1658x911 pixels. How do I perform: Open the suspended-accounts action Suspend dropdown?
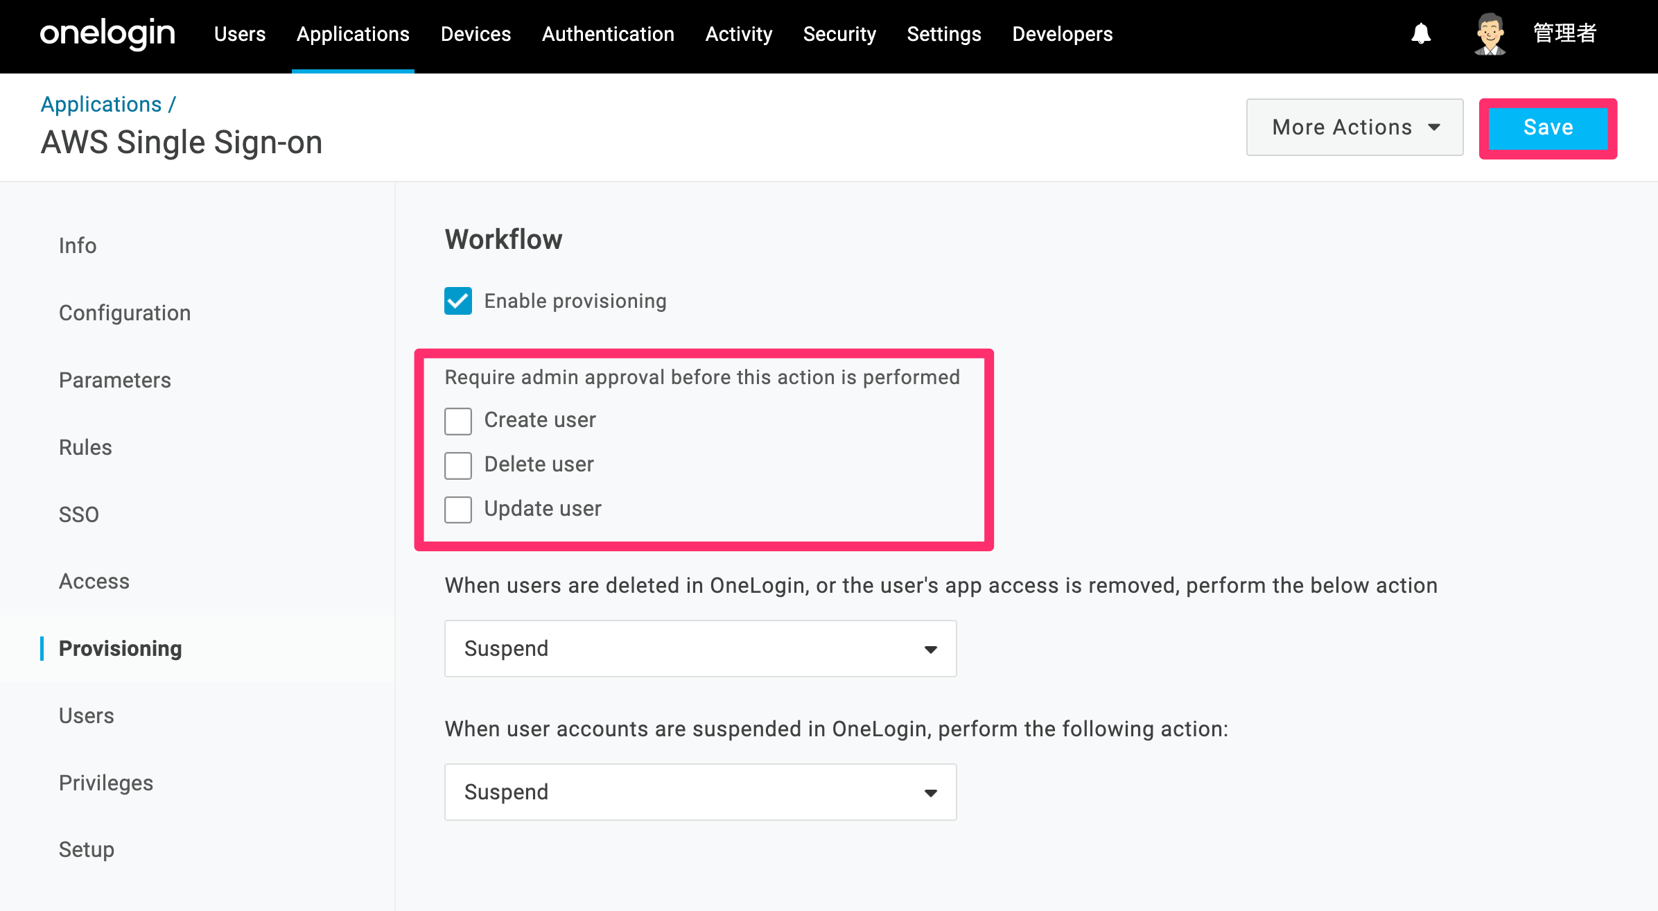700,792
